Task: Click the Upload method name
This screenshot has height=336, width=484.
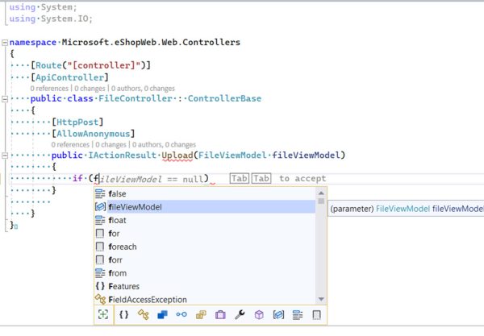Action: click(x=177, y=156)
